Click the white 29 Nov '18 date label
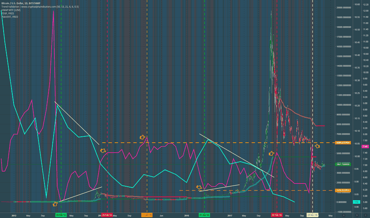Screen dimensions: 370x218 (312, 215)
